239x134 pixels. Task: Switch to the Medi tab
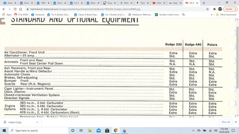pyautogui.click(x=126, y=3)
